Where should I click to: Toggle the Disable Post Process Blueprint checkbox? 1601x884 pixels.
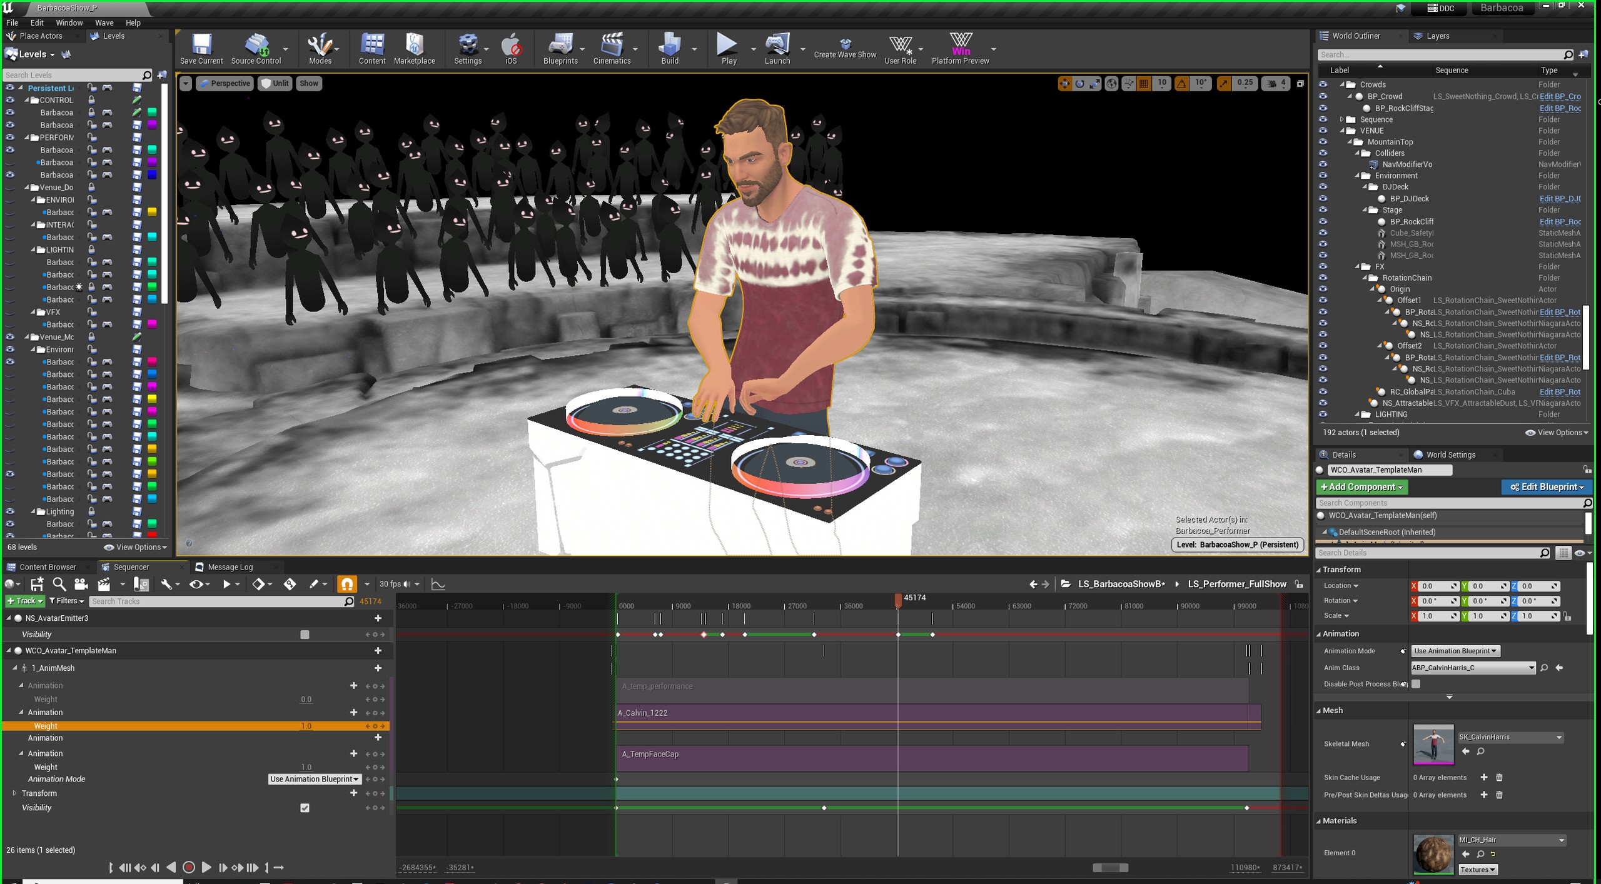coord(1416,684)
